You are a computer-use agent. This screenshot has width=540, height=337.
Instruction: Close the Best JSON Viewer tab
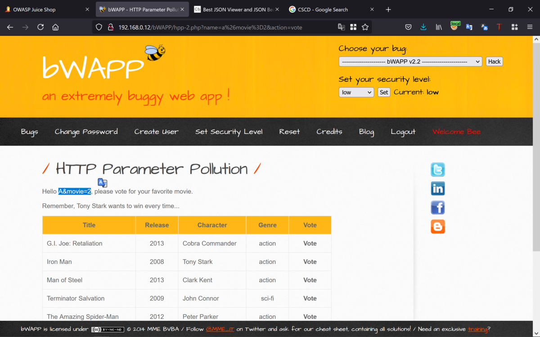pyautogui.click(x=277, y=9)
